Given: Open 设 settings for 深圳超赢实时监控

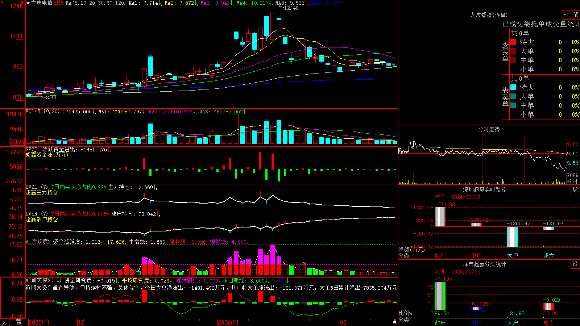Looking at the screenshot, I should pos(575,189).
